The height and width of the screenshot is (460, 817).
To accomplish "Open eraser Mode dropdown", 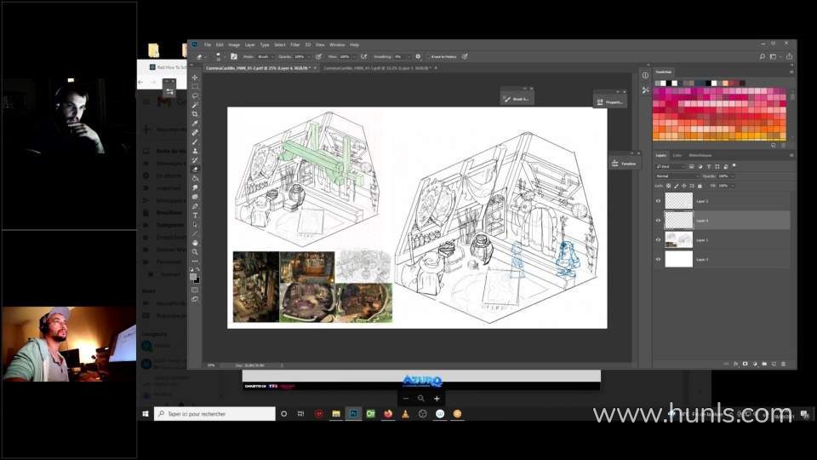I will tap(266, 57).
